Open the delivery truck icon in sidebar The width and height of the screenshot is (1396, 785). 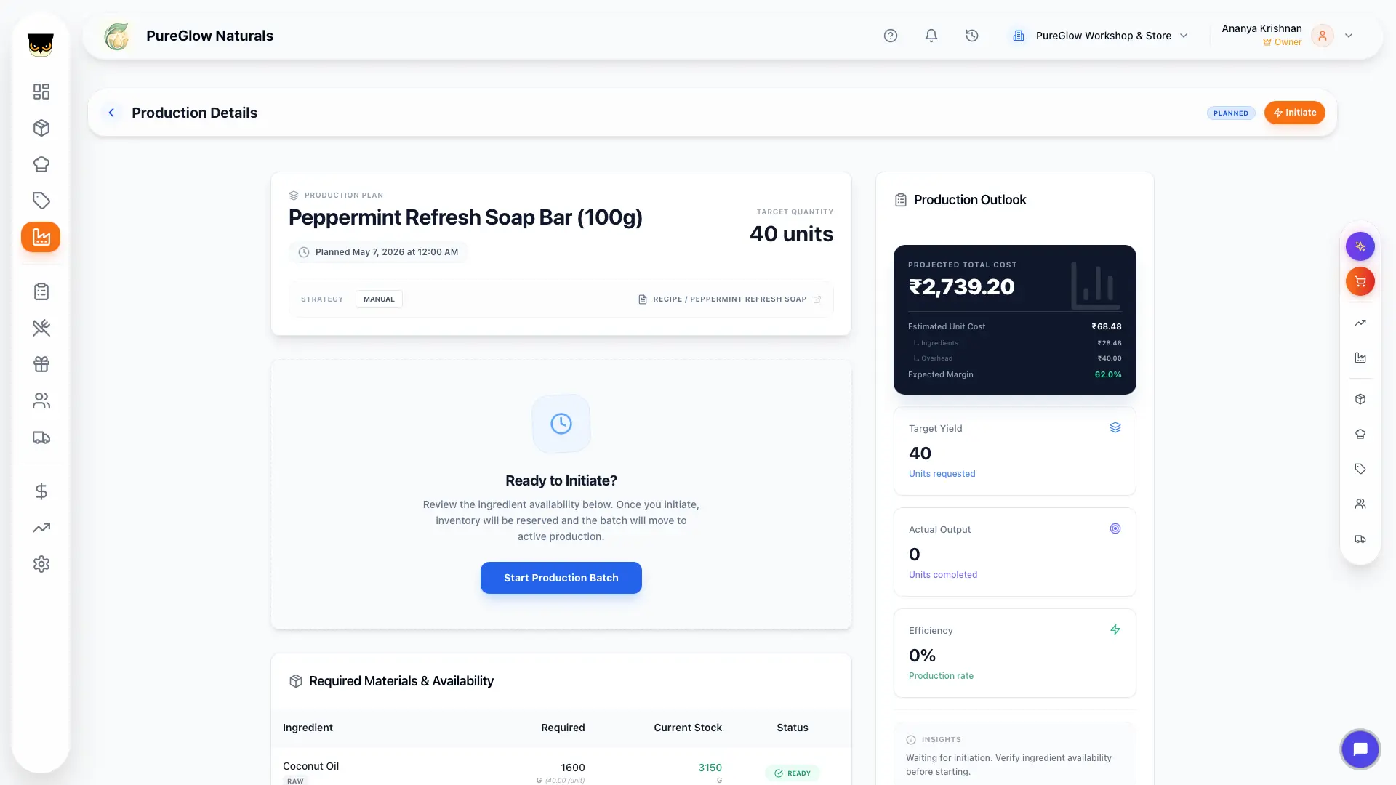click(41, 438)
